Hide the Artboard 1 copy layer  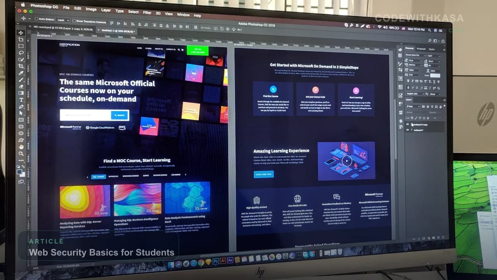(408, 124)
